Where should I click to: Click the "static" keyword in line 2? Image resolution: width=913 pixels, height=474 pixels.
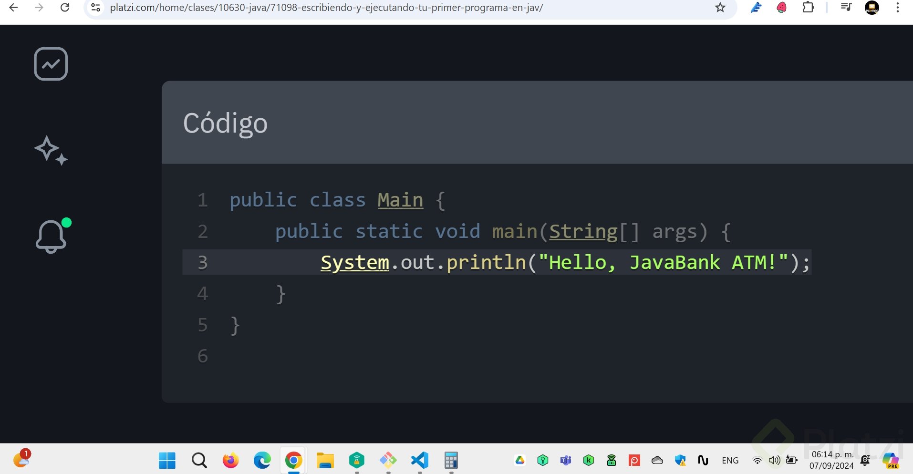389,231
